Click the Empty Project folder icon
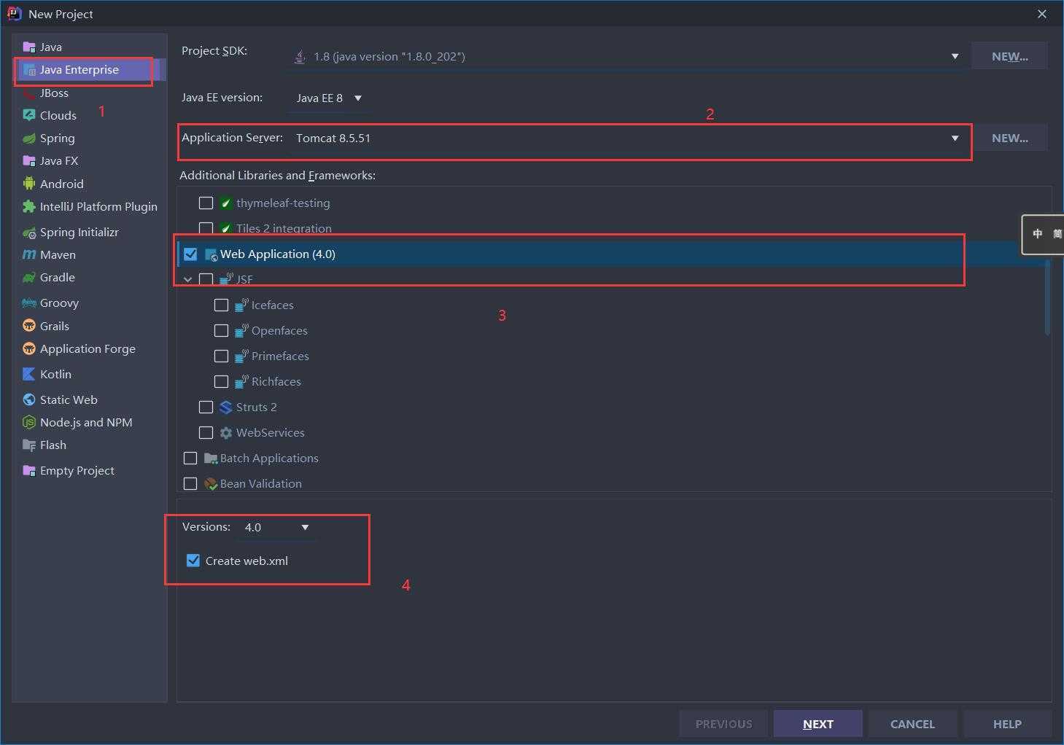 pyautogui.click(x=29, y=470)
